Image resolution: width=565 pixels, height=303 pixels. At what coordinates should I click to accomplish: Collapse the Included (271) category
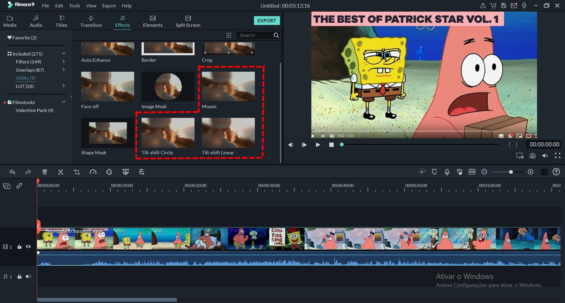[x=64, y=53]
